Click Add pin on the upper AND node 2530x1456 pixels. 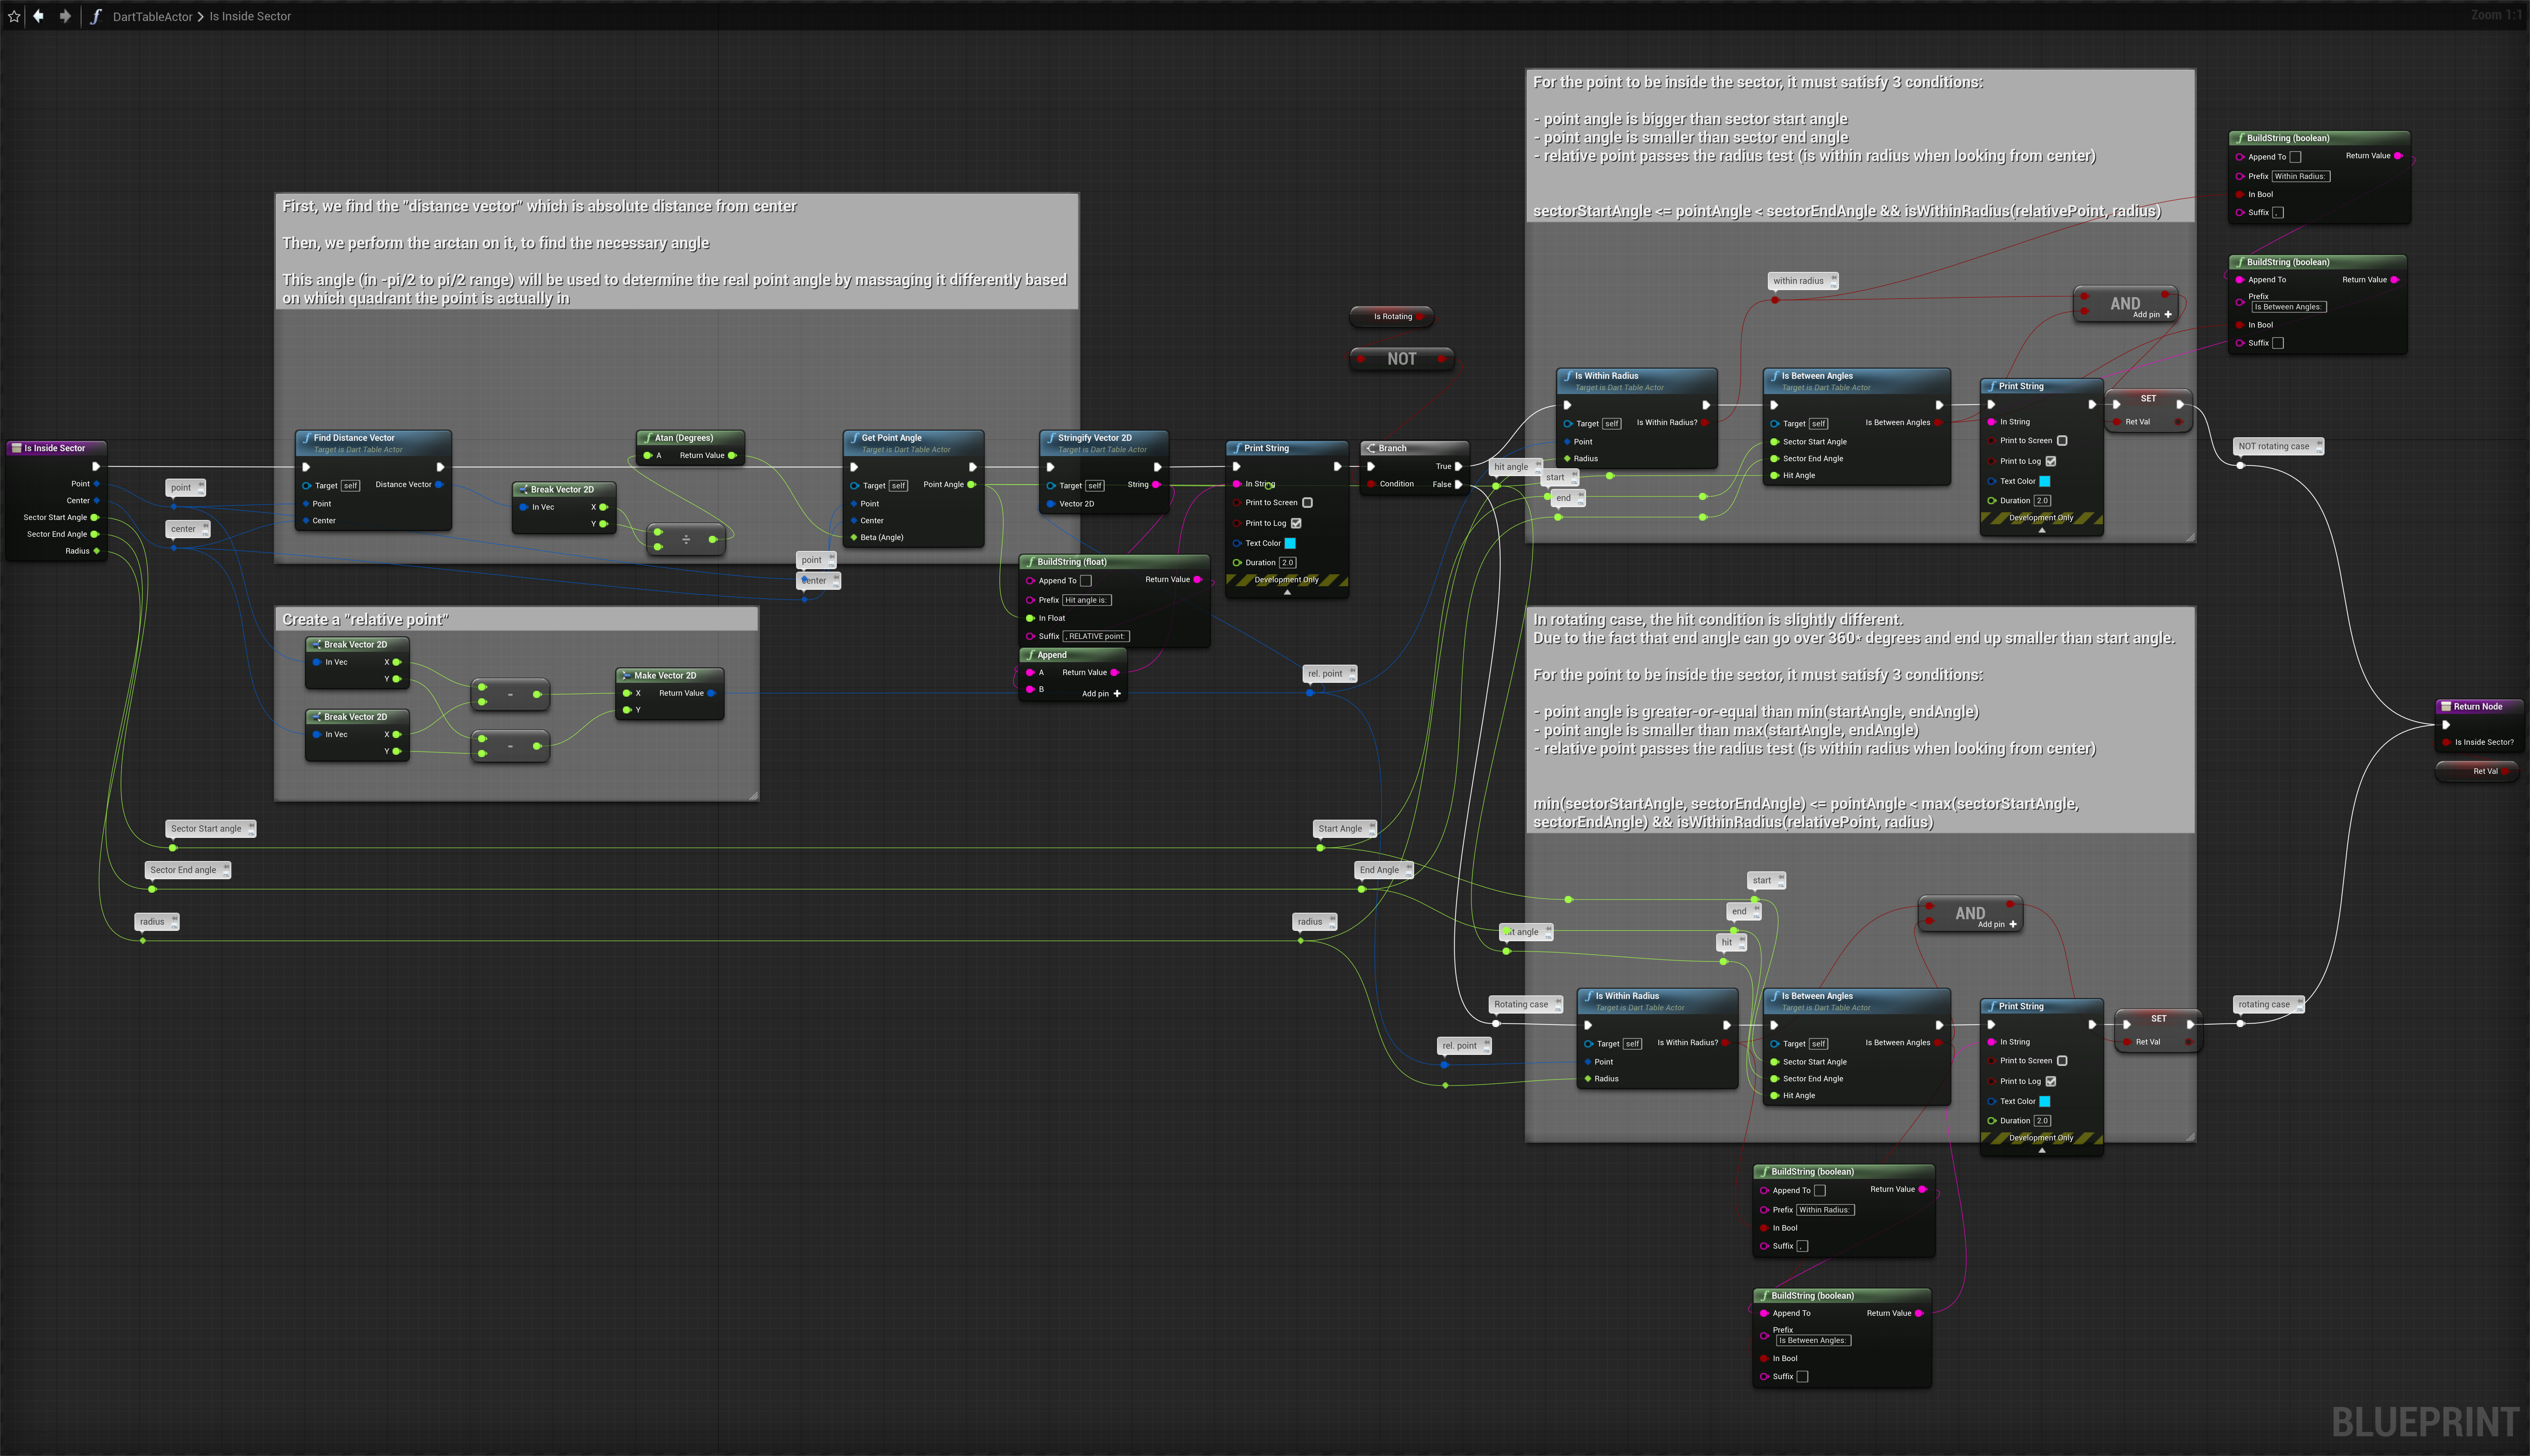2152,315
